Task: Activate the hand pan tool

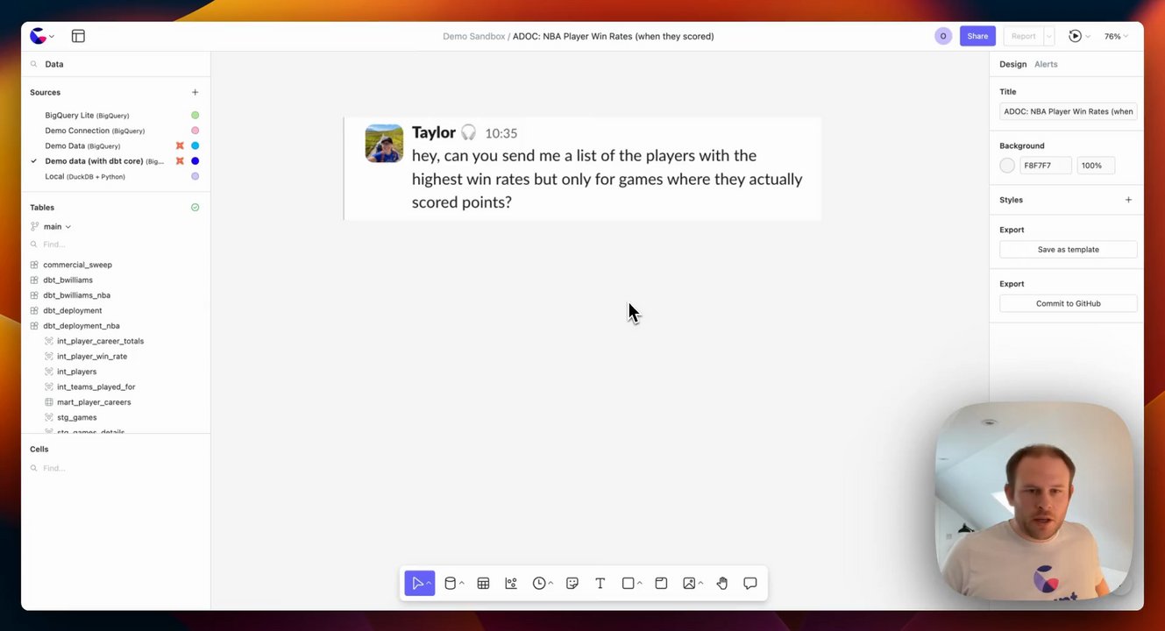Action: point(722,584)
